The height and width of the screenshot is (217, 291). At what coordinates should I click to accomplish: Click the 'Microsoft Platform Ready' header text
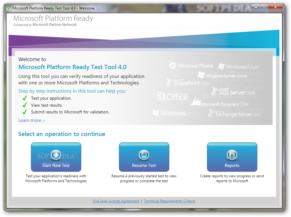[x=53, y=18]
